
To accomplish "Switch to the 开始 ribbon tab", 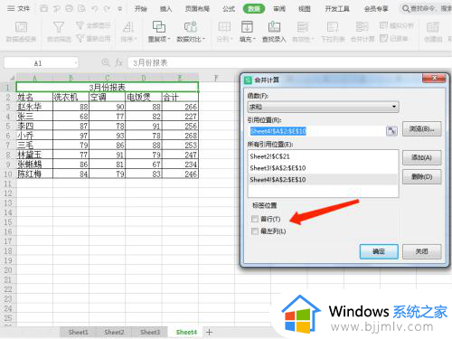I will coord(140,9).
